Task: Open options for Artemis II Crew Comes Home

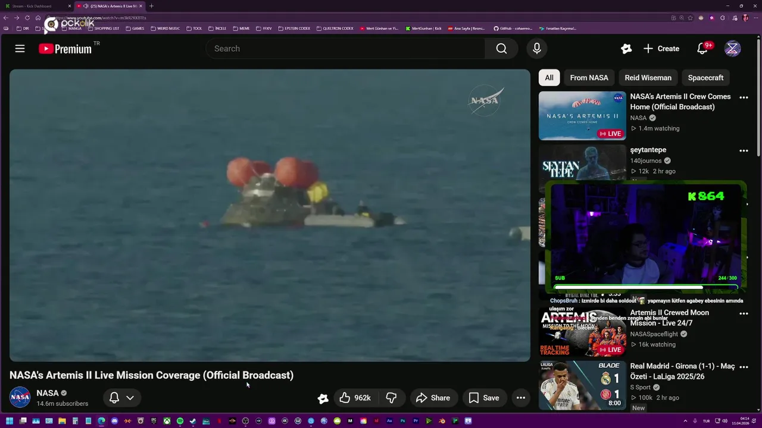Action: [744, 97]
